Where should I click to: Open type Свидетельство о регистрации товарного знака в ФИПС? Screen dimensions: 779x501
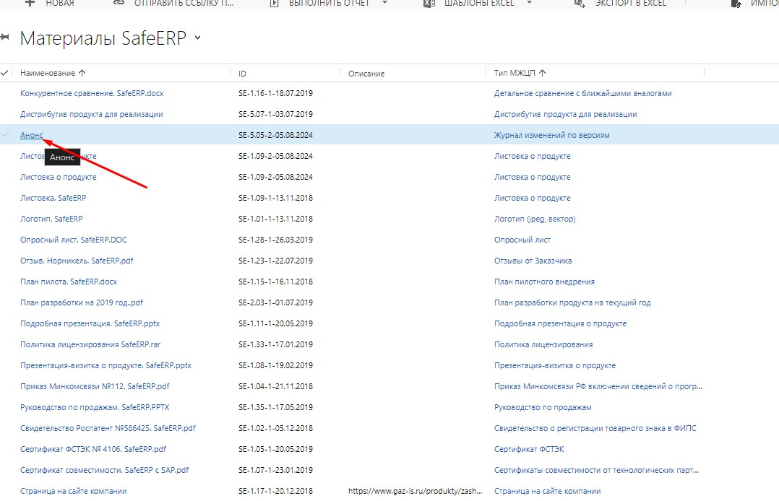pyautogui.click(x=595, y=428)
